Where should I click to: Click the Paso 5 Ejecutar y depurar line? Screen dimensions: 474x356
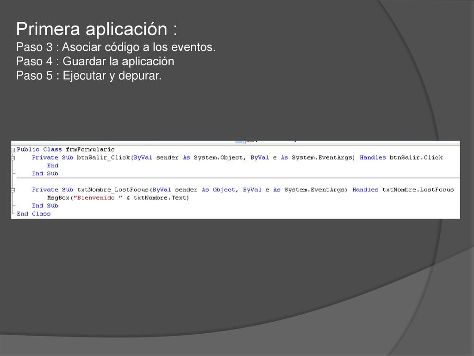[89, 76]
